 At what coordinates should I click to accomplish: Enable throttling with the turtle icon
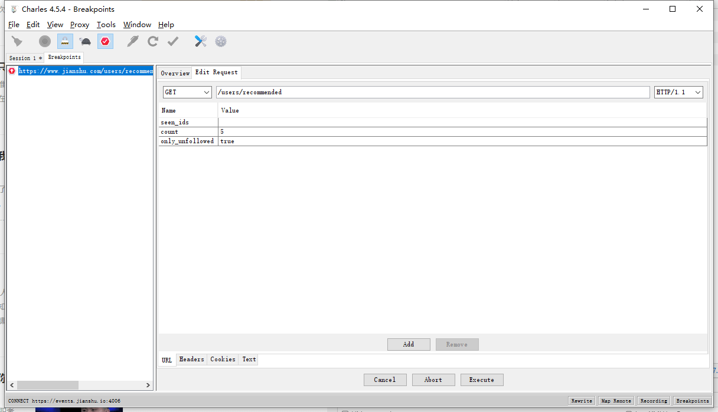(85, 41)
